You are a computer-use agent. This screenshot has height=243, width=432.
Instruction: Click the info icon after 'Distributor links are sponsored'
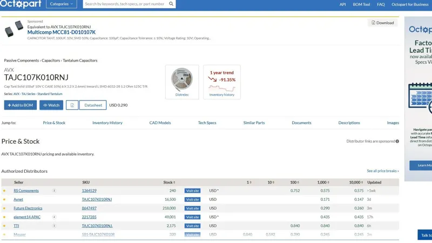click(397, 141)
